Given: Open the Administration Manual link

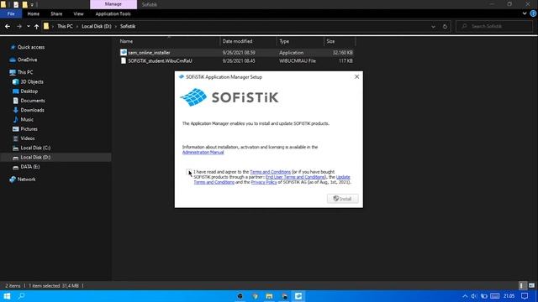Looking at the screenshot, I should point(203,152).
